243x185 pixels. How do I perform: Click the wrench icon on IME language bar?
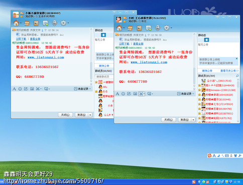point(239,155)
